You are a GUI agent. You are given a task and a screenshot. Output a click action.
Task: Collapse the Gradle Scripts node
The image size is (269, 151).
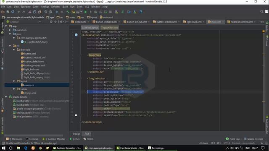pos(6,97)
